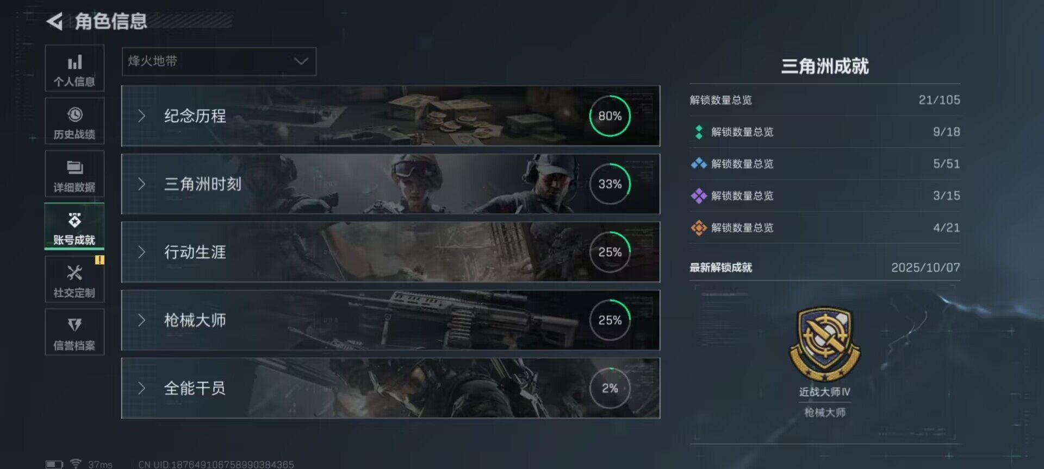Open the 烽火地带 mode dropdown
1044x469 pixels.
click(219, 61)
